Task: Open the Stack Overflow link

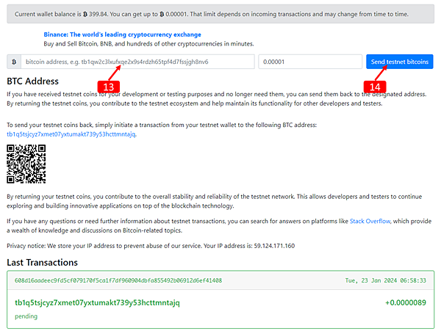Action: [370, 221]
